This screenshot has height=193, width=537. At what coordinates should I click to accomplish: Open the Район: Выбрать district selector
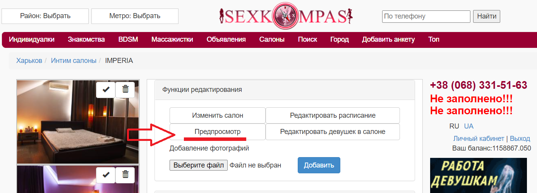tap(45, 16)
